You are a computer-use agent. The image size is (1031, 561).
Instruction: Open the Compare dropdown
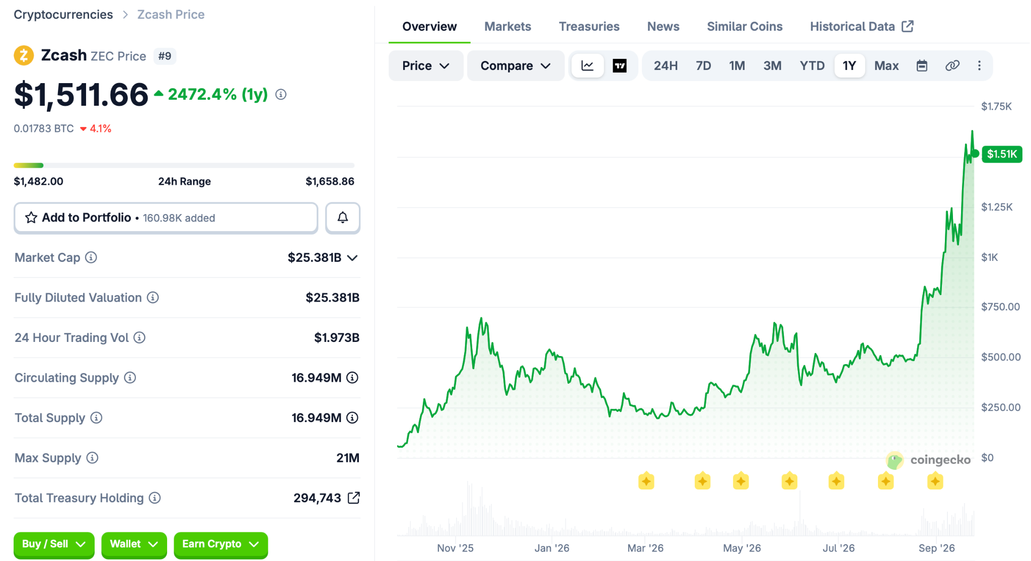tap(515, 65)
